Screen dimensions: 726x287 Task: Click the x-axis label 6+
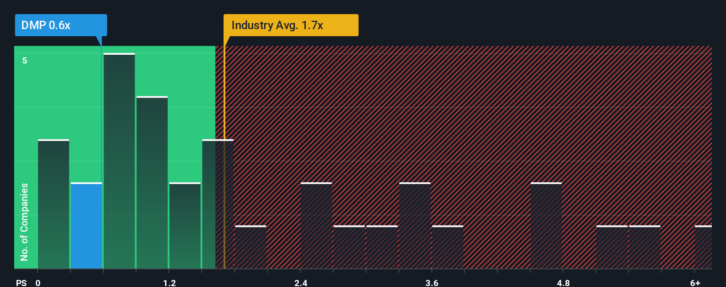pyautogui.click(x=695, y=283)
